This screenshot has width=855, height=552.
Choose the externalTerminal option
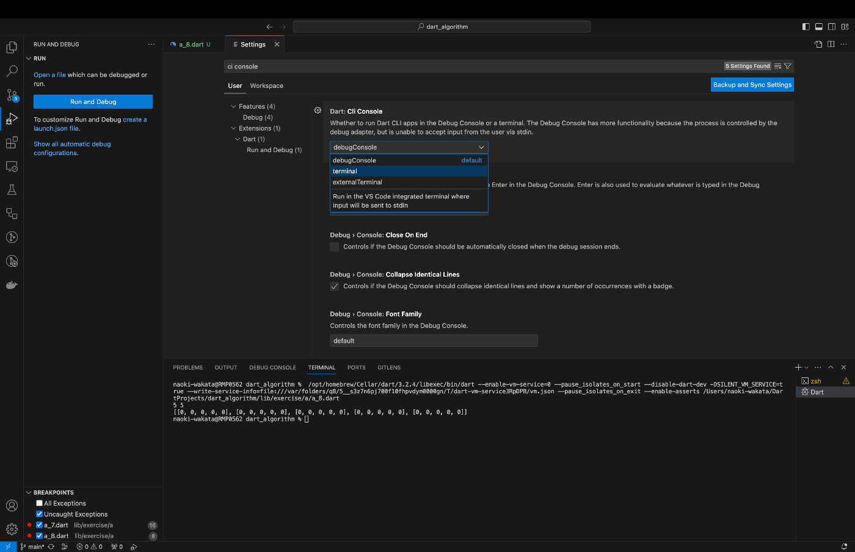[x=409, y=182]
